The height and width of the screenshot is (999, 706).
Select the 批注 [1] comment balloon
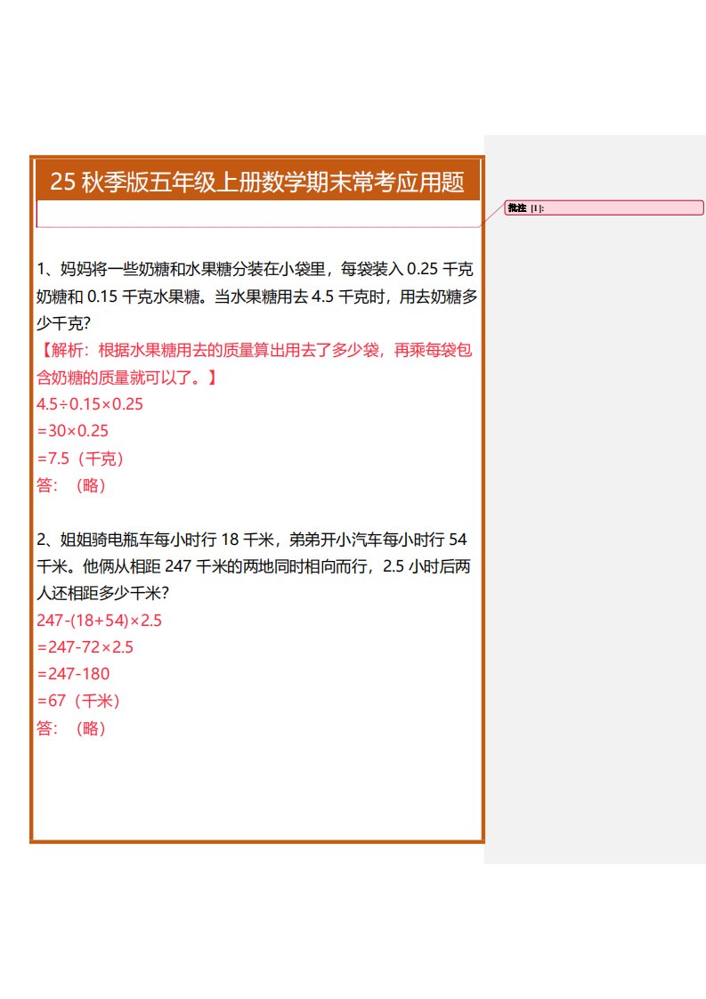(604, 208)
